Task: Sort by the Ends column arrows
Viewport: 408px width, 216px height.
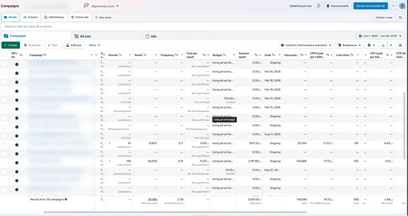Action: [273, 55]
